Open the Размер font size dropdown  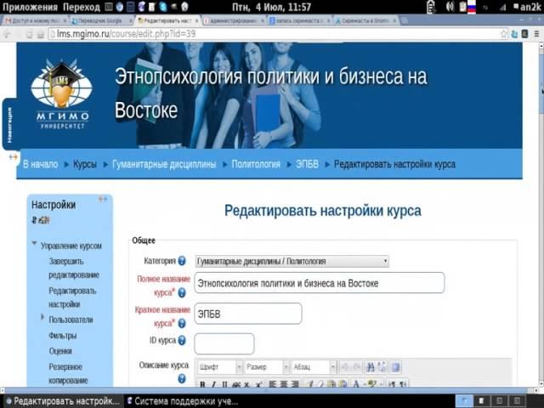[266, 367]
